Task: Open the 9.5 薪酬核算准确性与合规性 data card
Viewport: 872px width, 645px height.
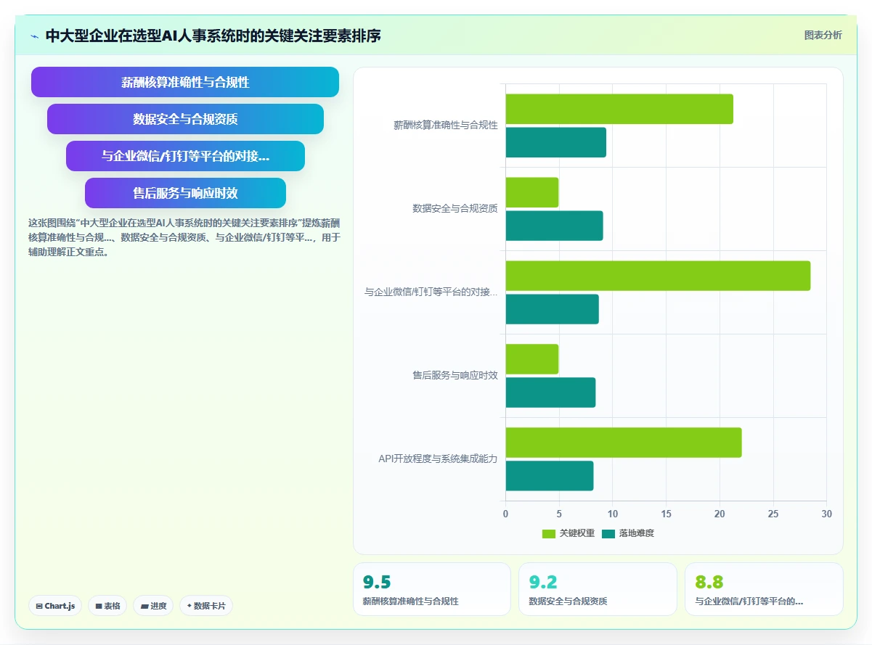Action: click(432, 589)
